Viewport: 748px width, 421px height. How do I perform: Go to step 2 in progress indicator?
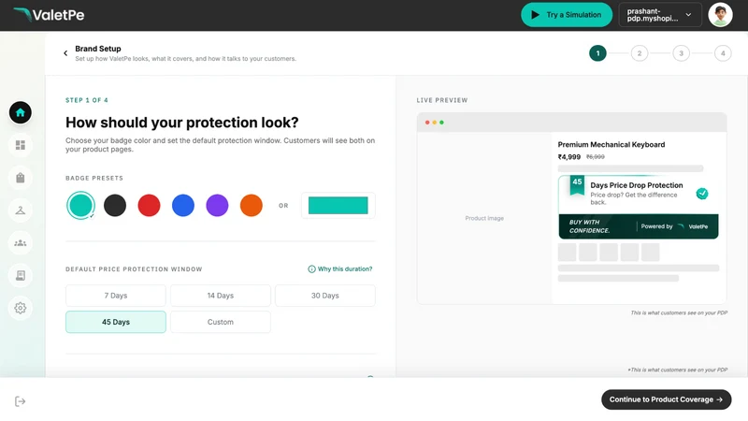640,53
